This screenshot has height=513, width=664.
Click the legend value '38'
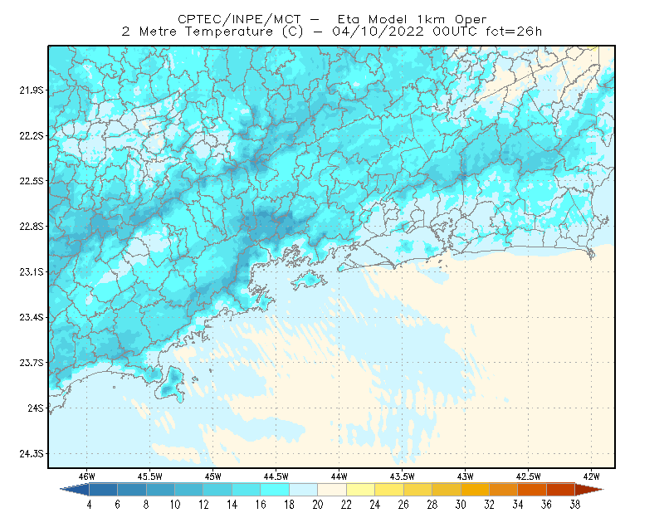[x=575, y=505]
